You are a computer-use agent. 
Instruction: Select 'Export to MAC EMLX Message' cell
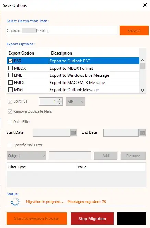click(x=94, y=82)
